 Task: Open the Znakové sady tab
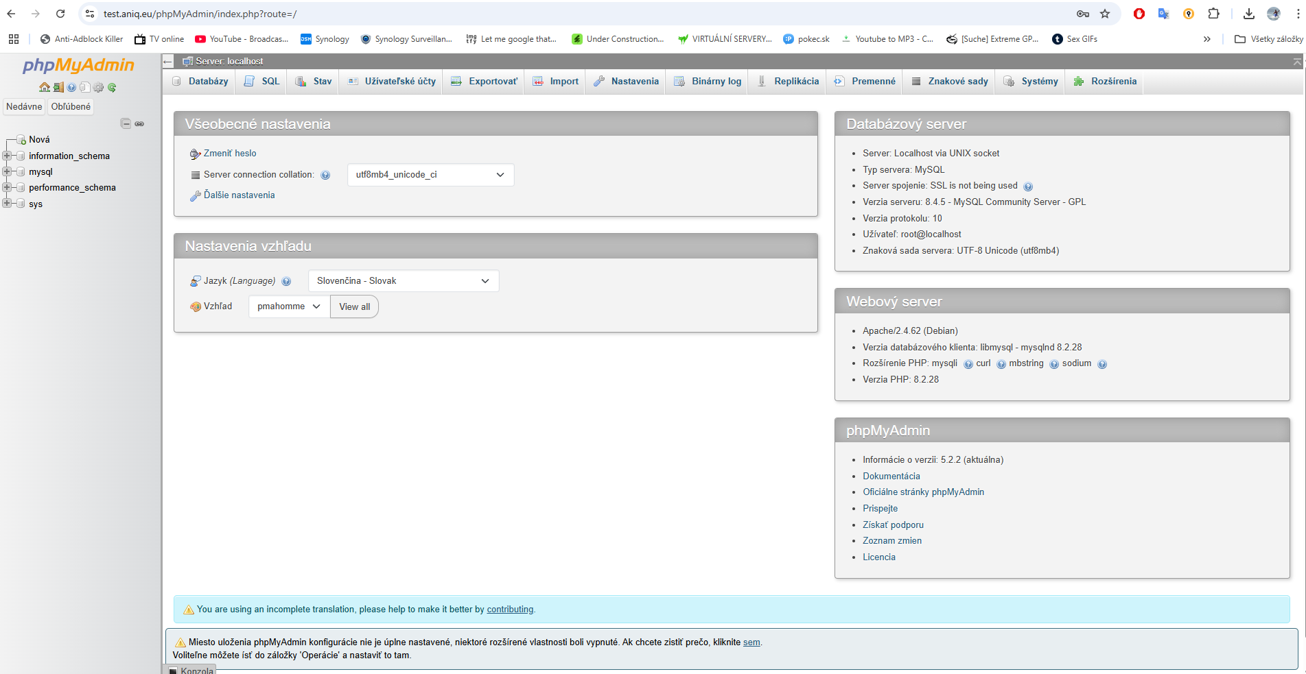948,81
